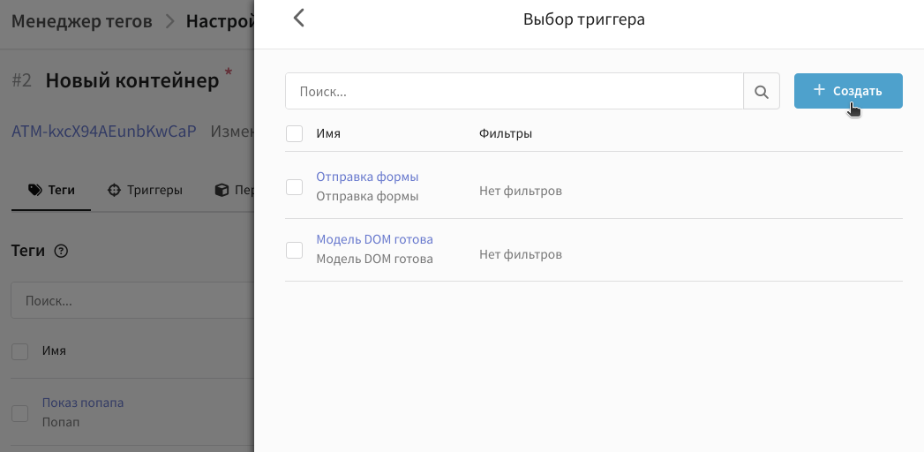
Task: Focus the tags list search field
Action: pyautogui.click(x=132, y=301)
